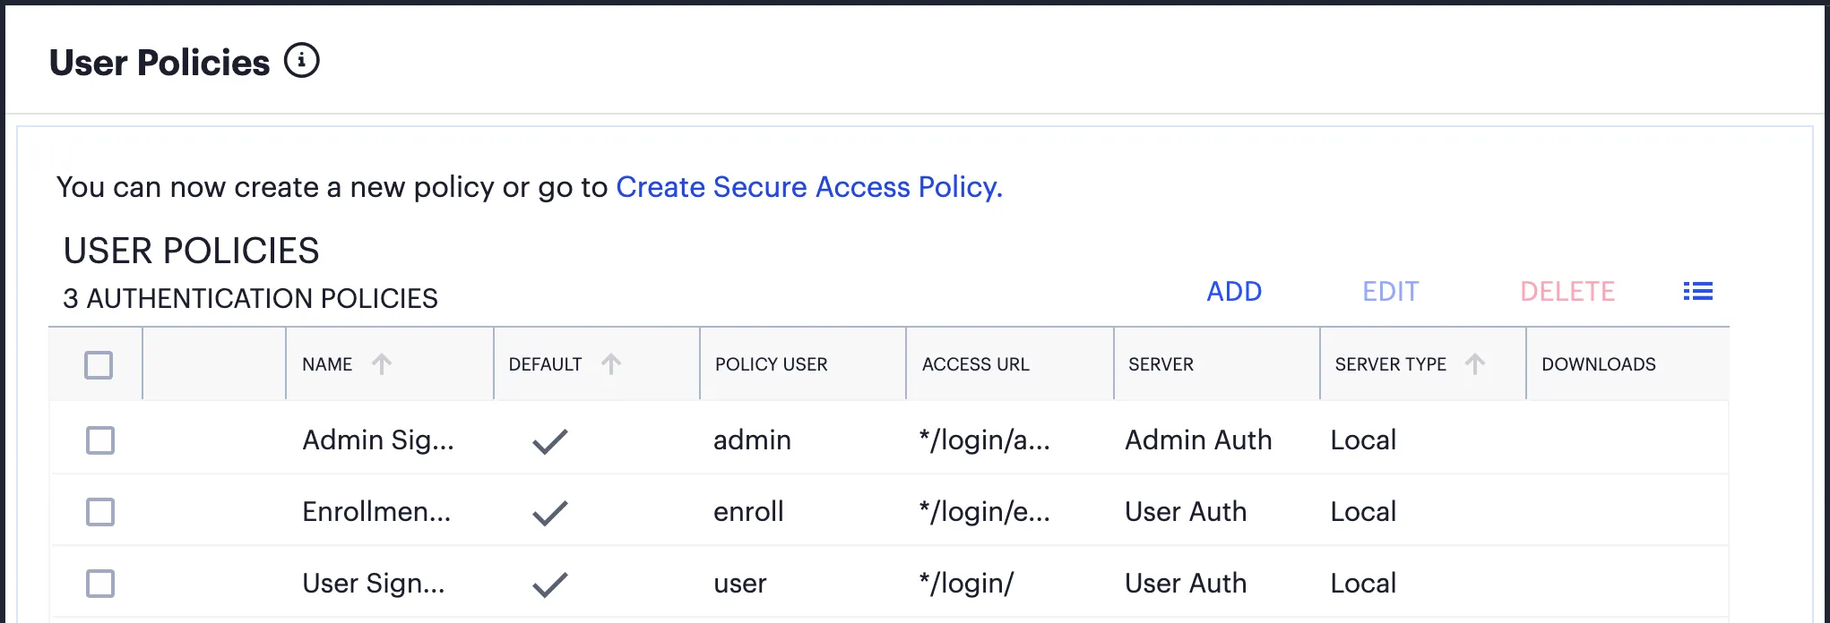The image size is (1830, 623).
Task: Click the Default checkmark for admin policy
Action: point(550,440)
